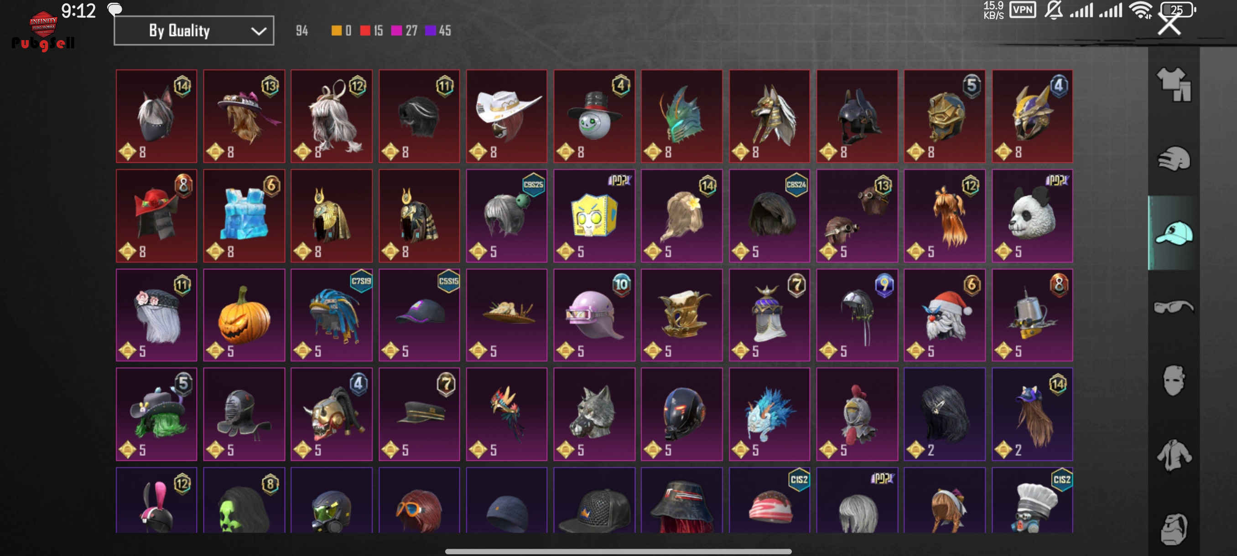1237x556 pixels.
Task: Open the jacket category icon
Action: 1174,455
